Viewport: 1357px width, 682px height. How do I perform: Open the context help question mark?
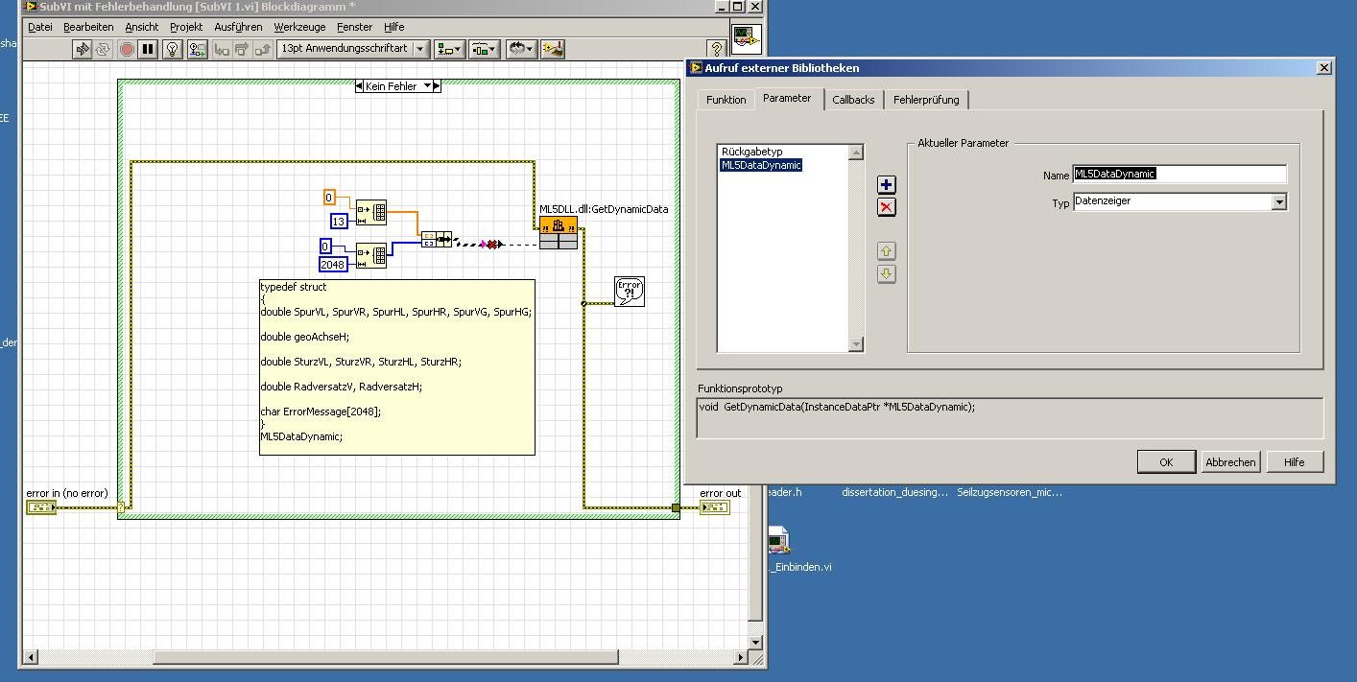coord(716,49)
